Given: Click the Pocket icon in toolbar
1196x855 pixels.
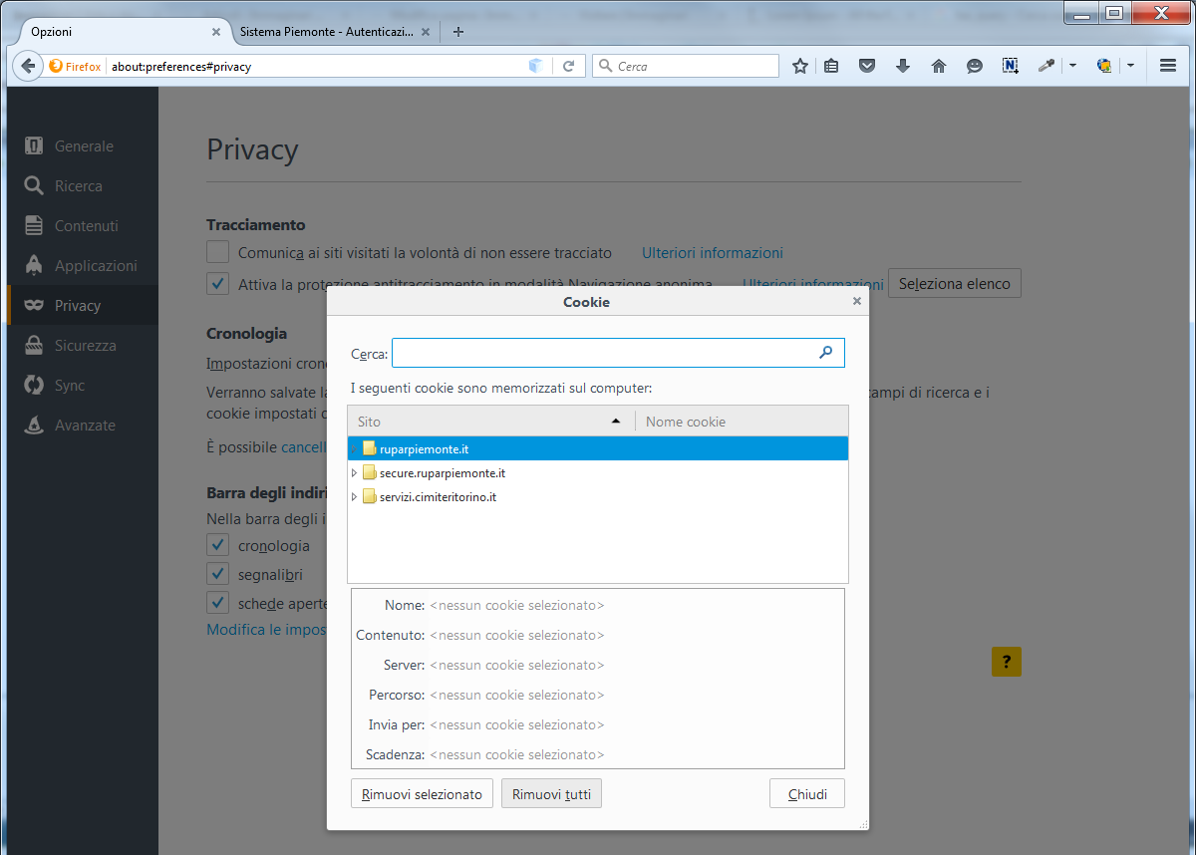Looking at the screenshot, I should click(867, 66).
